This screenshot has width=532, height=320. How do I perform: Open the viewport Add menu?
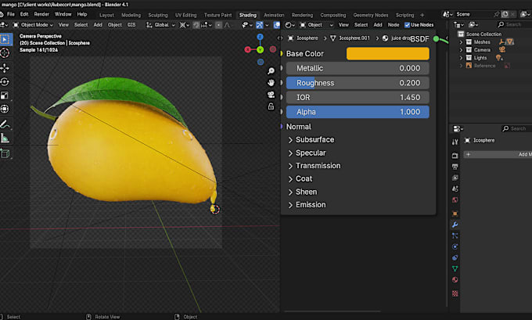(98, 25)
